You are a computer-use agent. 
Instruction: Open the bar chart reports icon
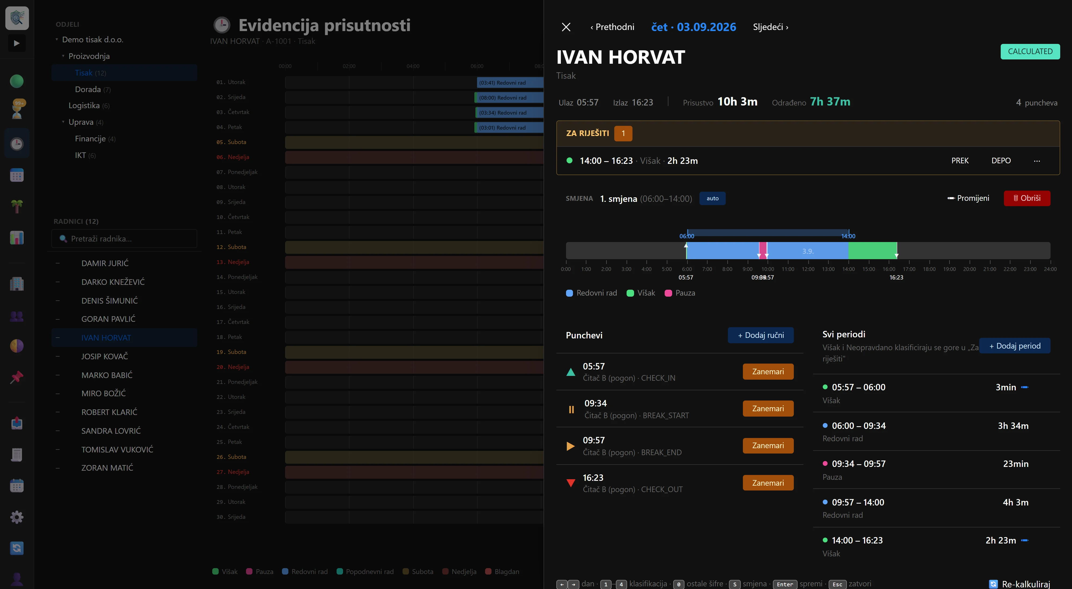point(17,237)
